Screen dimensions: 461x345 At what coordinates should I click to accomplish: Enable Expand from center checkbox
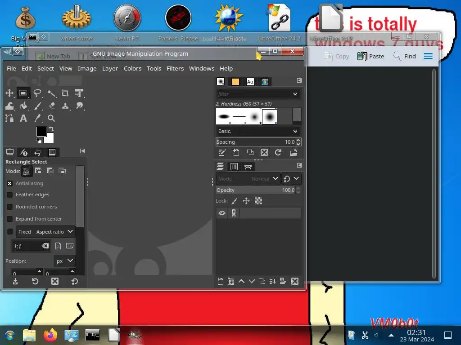pyautogui.click(x=10, y=219)
